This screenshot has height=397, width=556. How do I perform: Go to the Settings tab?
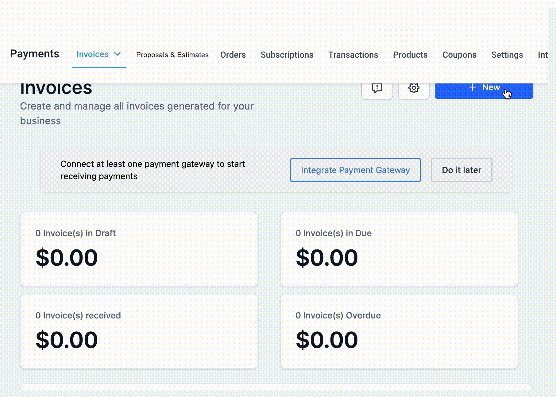point(507,55)
